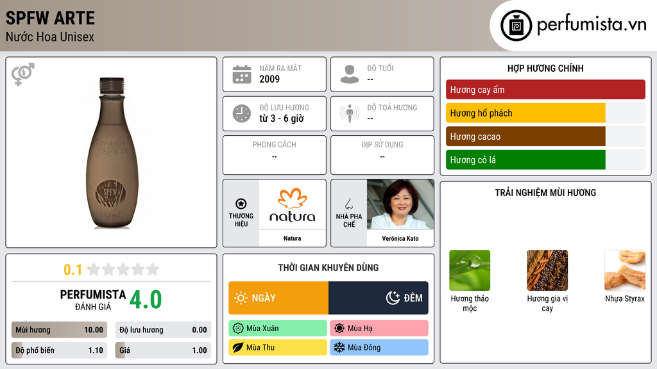Select the Đêm nighttime button

point(379,298)
